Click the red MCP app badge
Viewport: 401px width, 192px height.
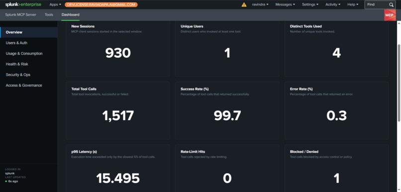(389, 15)
